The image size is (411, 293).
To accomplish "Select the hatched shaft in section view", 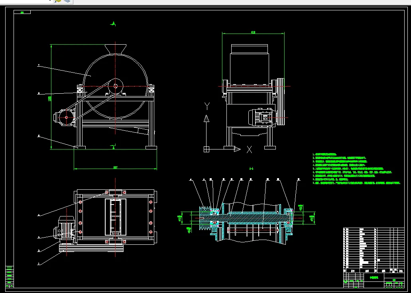I will pyautogui.click(x=255, y=219).
